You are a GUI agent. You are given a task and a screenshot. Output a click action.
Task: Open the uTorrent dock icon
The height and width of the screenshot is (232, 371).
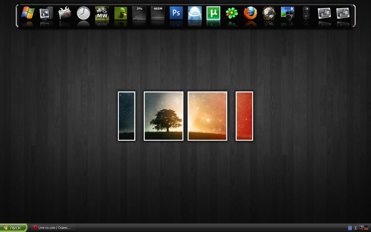(x=213, y=13)
